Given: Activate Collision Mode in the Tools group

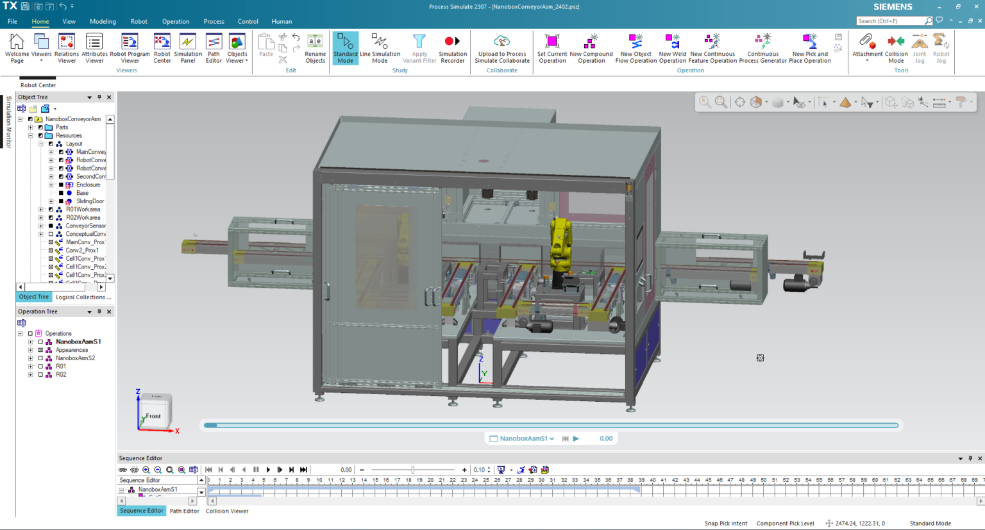Looking at the screenshot, I should click(895, 48).
